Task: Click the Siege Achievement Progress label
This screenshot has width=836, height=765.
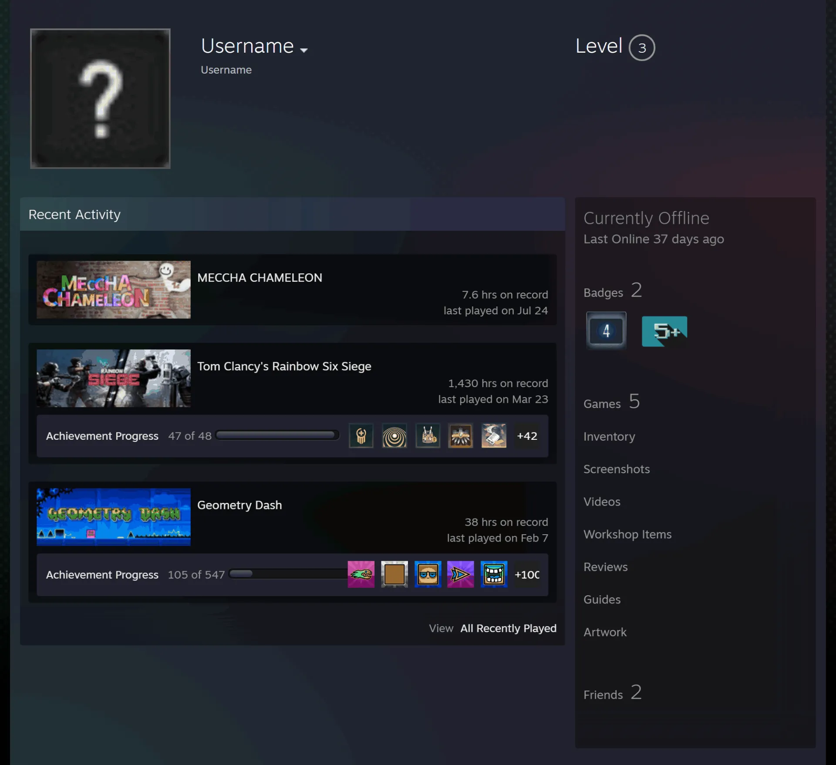Action: point(102,436)
